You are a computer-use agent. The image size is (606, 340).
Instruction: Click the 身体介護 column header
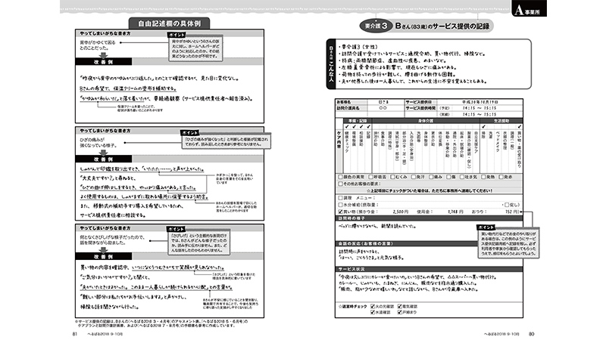click(426, 121)
